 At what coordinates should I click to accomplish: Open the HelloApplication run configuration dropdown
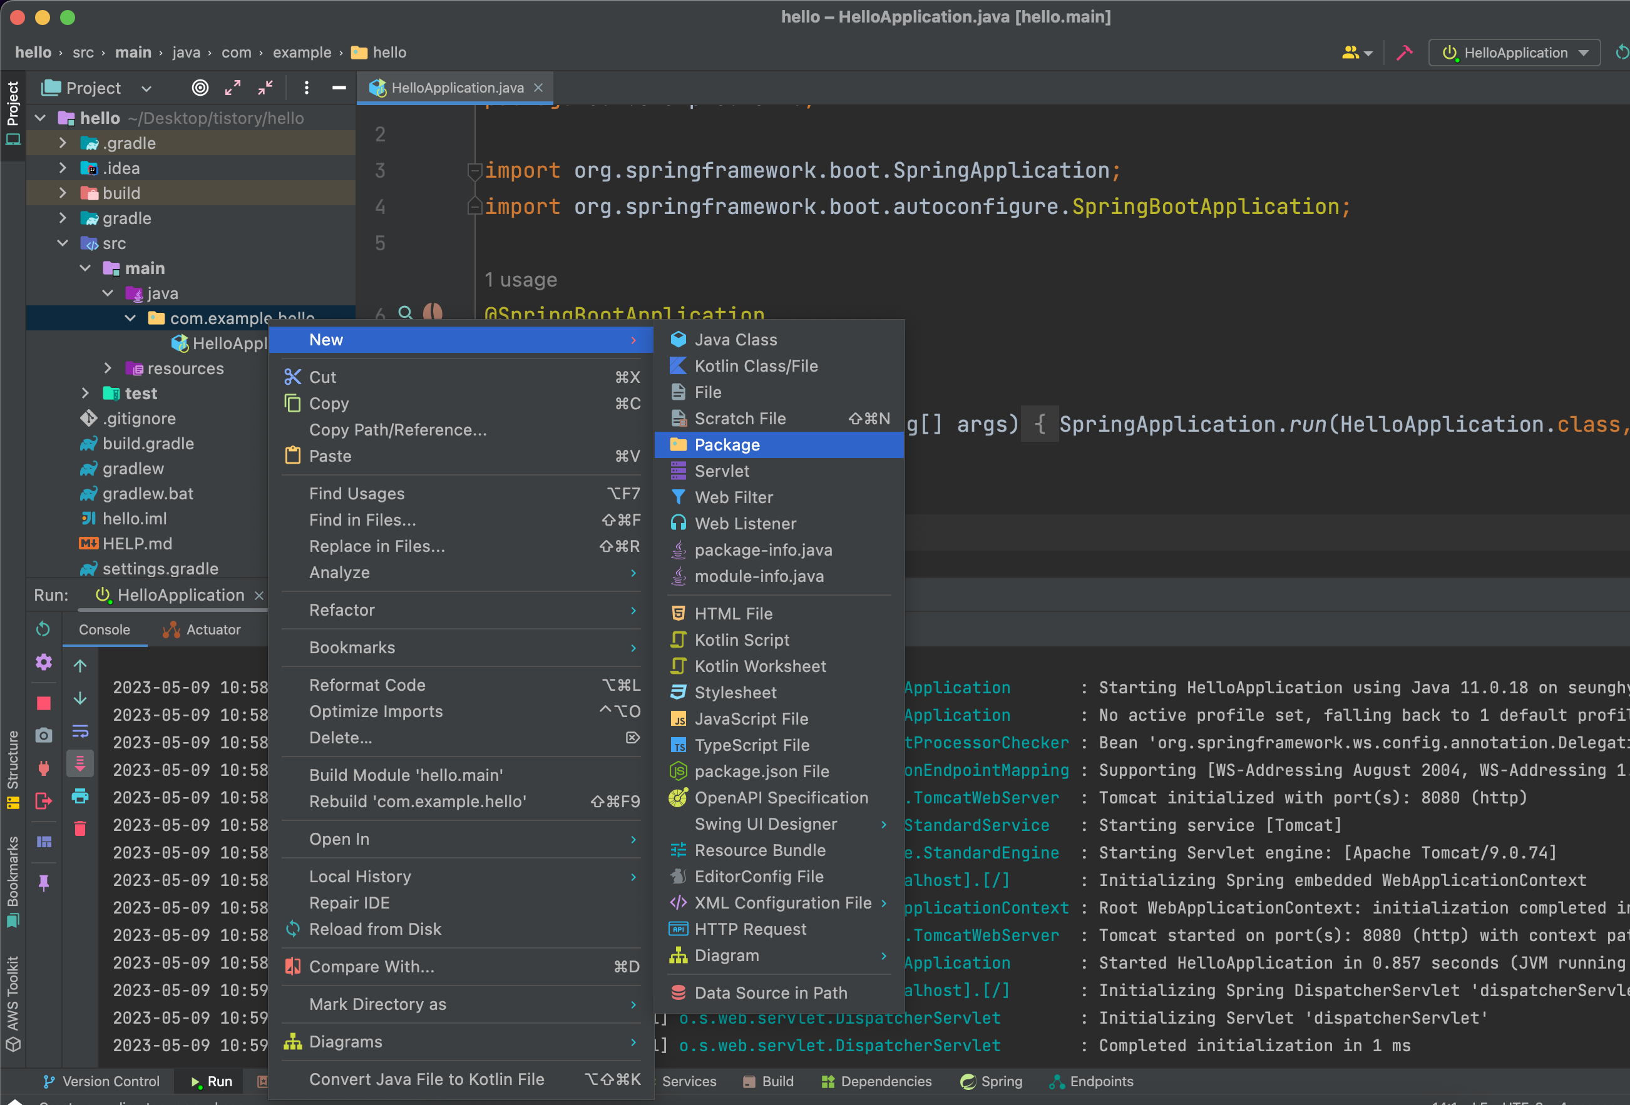(x=1515, y=53)
